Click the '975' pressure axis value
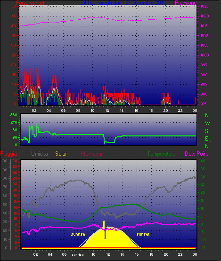Image resolution: width=221 pixels, height=261 pixels. pyautogui.click(x=204, y=104)
